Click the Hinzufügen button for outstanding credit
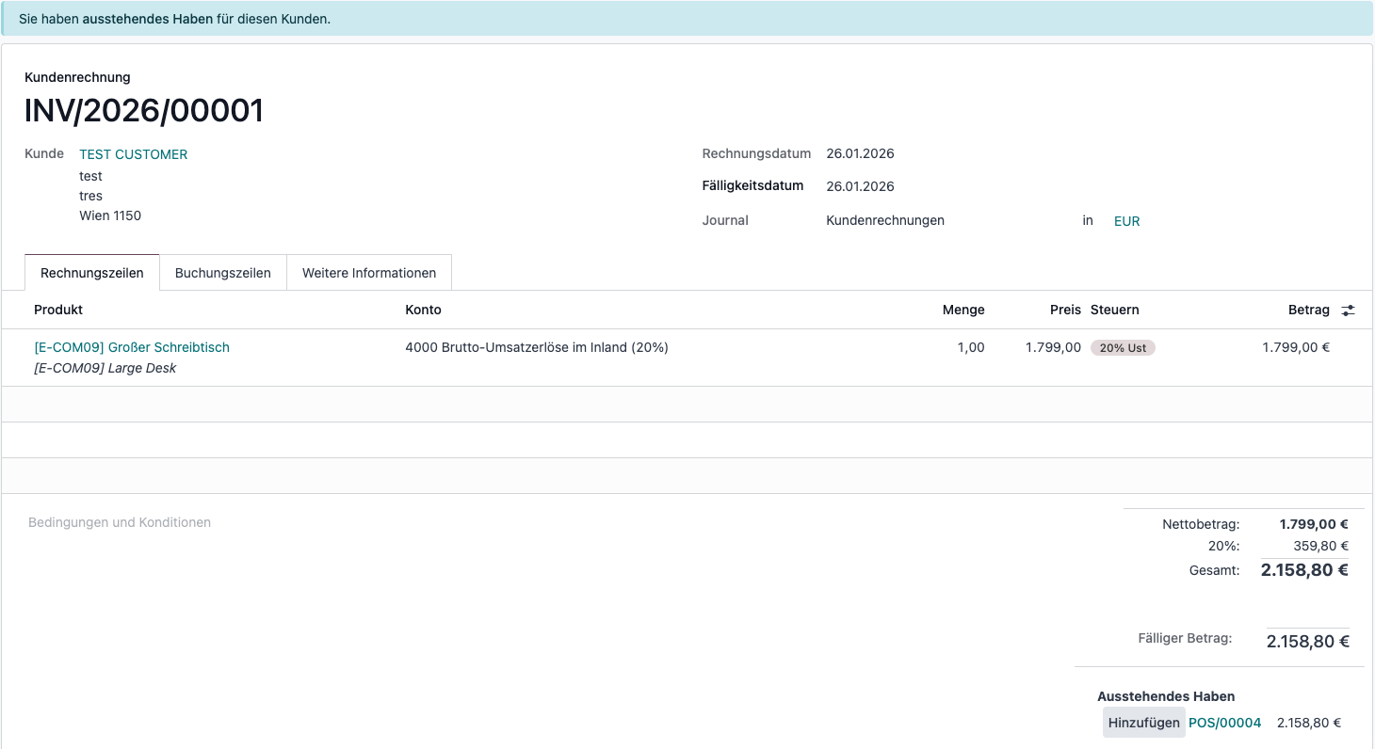Screen dimensions: 1375x749 click(x=1143, y=723)
